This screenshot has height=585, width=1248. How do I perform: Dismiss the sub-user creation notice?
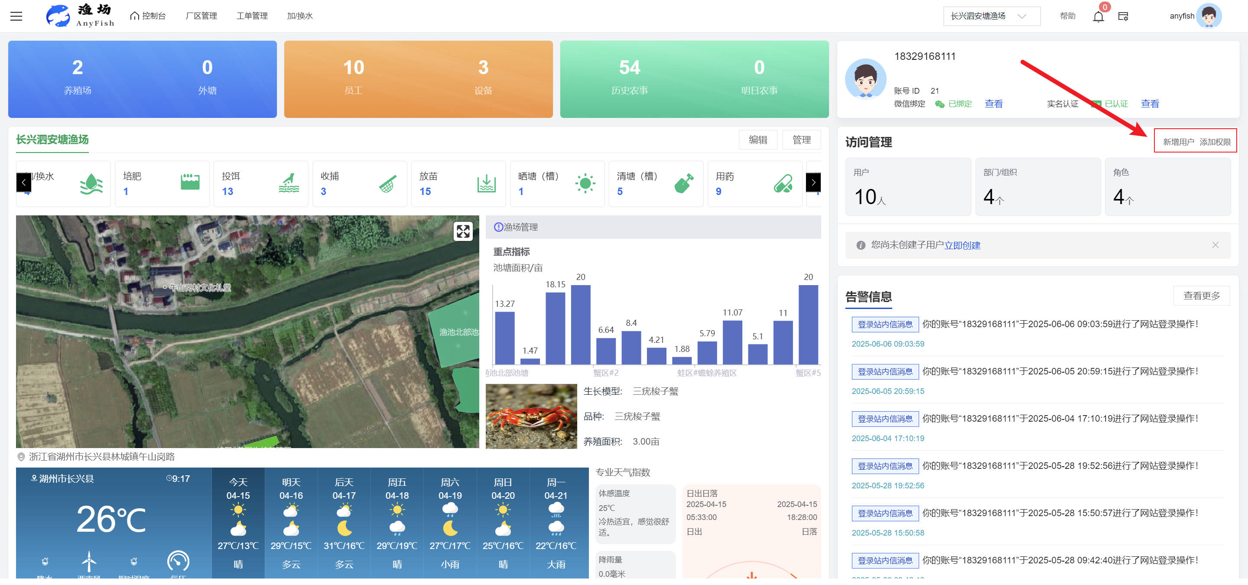point(1215,245)
